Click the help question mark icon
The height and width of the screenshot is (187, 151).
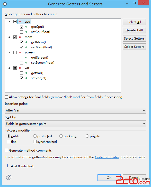coord(9,177)
